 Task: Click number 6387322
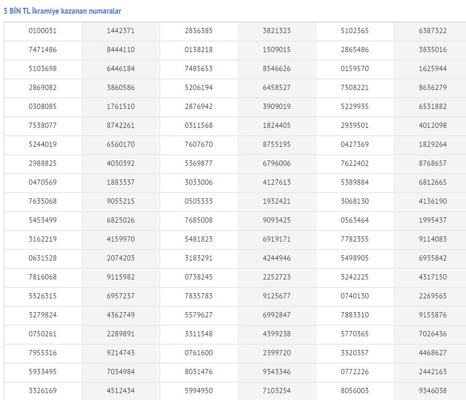433,31
